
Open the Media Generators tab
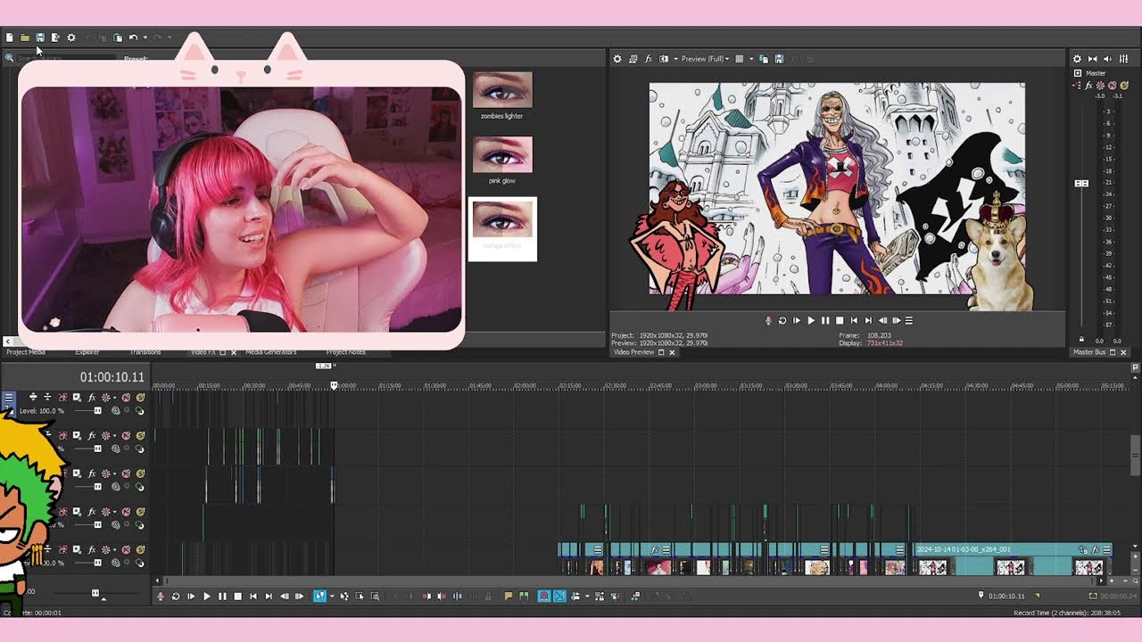pos(271,352)
